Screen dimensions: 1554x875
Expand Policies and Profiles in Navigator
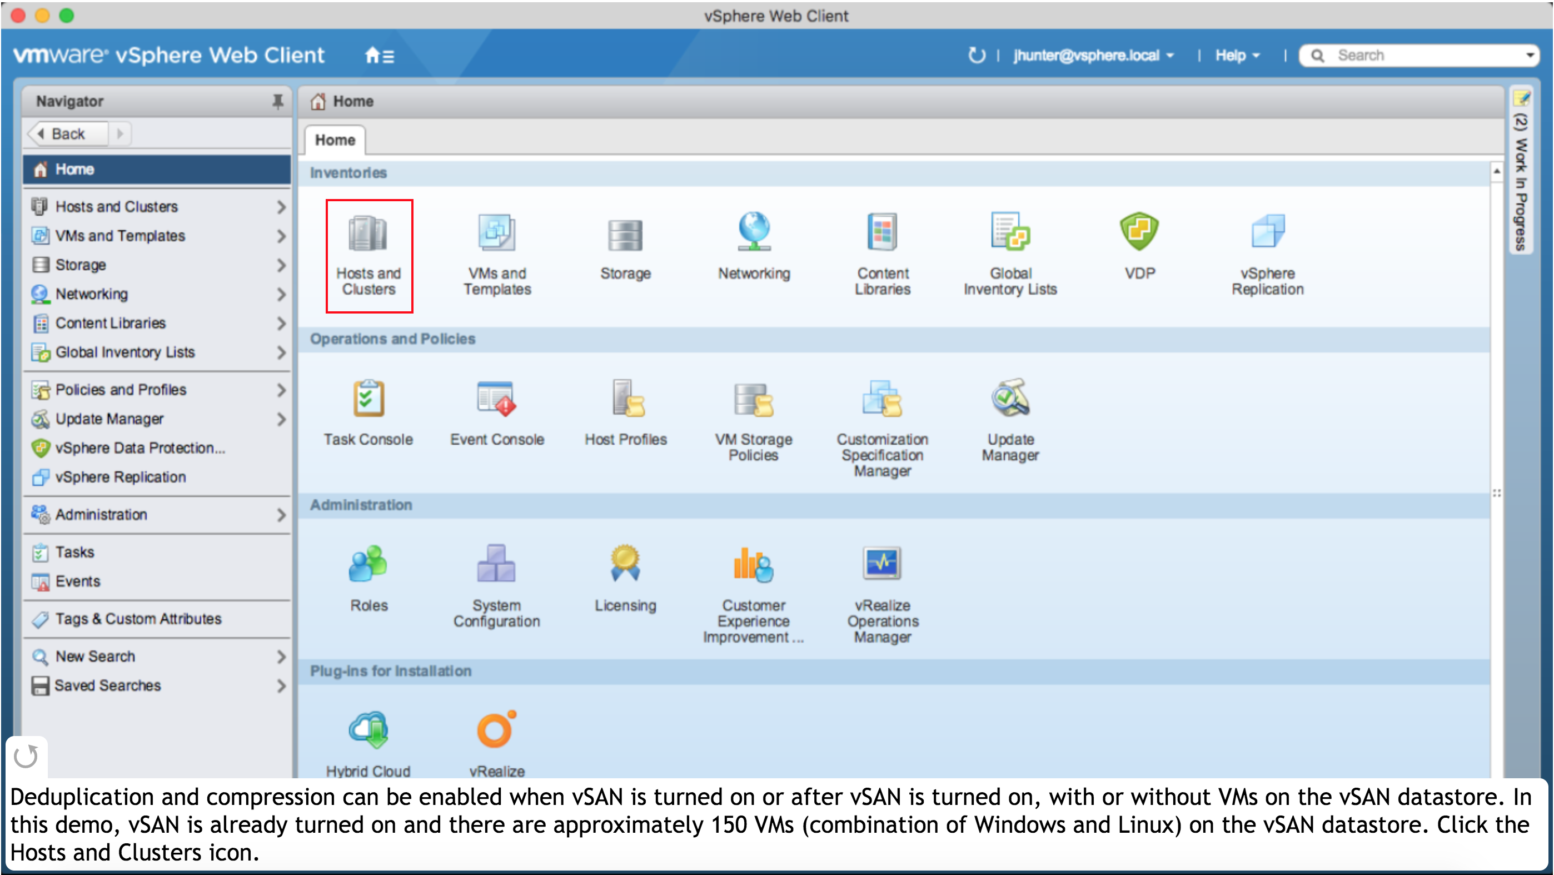click(281, 390)
